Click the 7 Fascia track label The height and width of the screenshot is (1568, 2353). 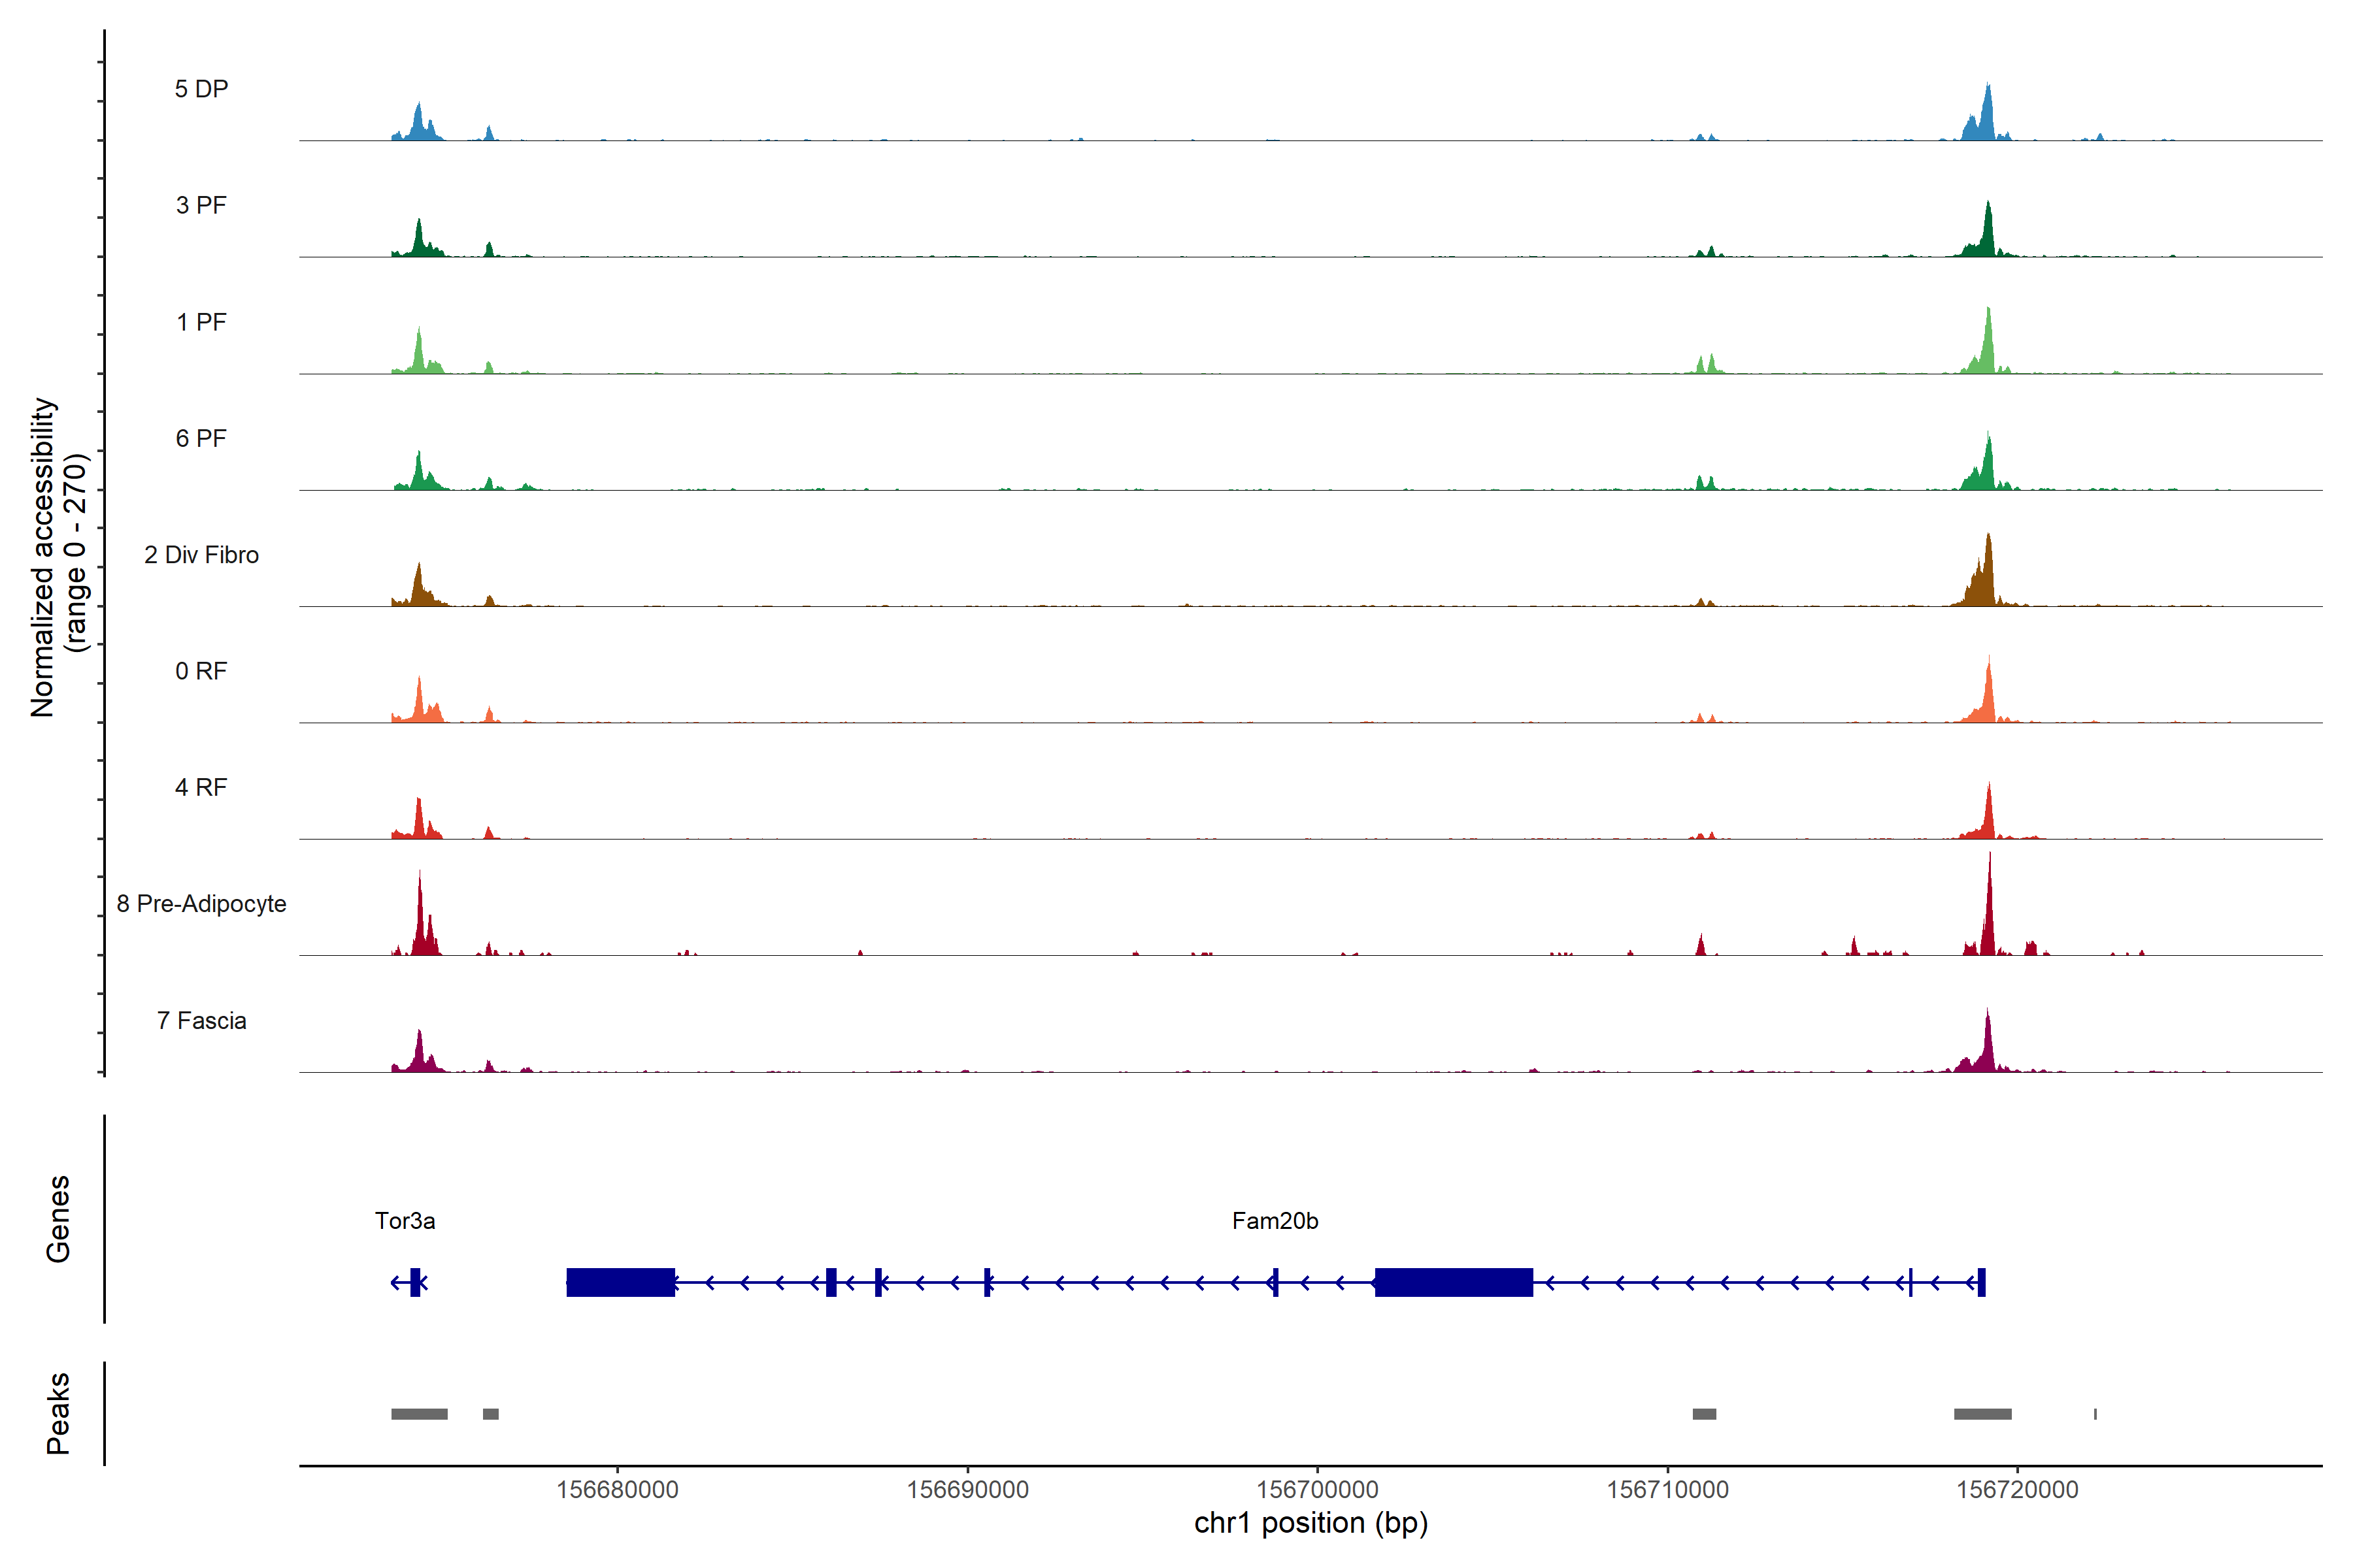(201, 1020)
